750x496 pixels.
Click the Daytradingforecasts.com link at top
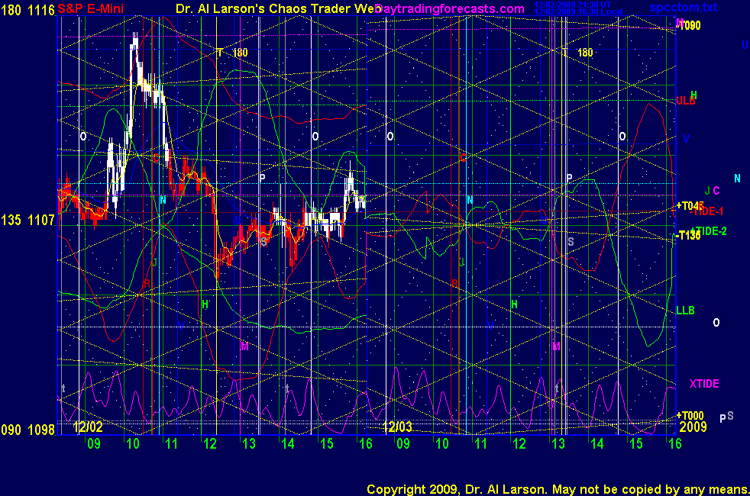point(451,8)
